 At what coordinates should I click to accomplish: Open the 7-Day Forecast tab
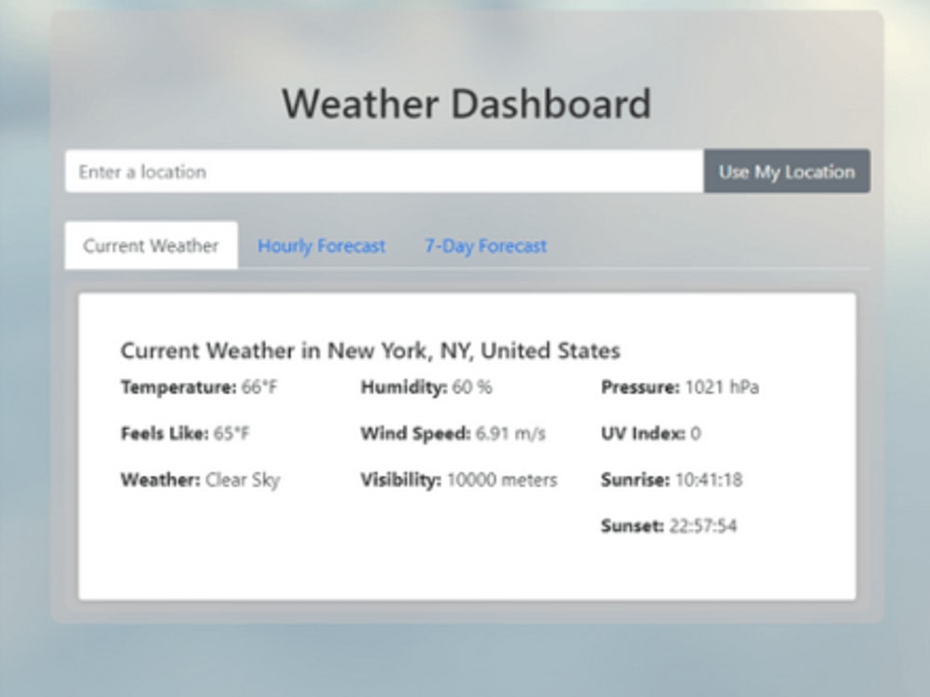click(x=485, y=245)
